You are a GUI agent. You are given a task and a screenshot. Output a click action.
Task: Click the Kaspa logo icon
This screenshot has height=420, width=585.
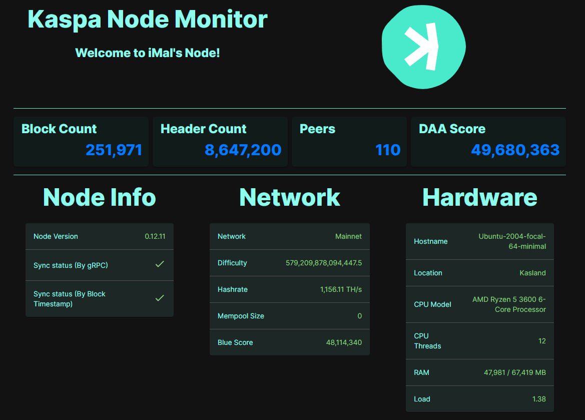click(423, 46)
